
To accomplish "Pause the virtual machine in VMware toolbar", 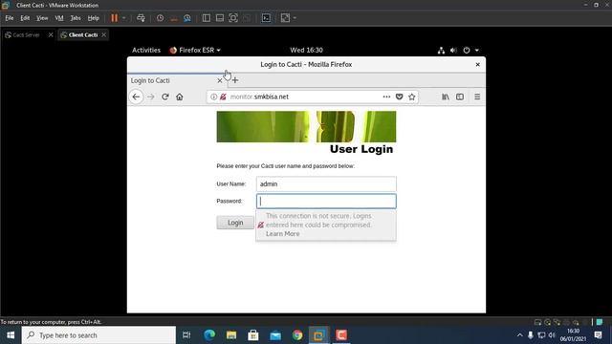I will click(115, 18).
